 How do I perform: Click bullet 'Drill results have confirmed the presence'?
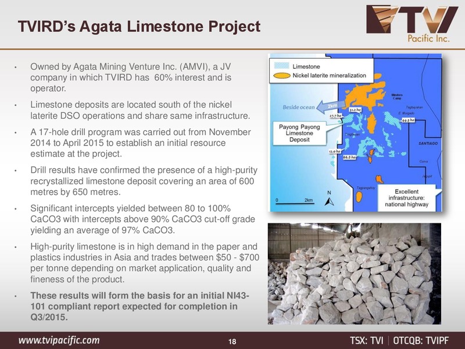coord(144,181)
